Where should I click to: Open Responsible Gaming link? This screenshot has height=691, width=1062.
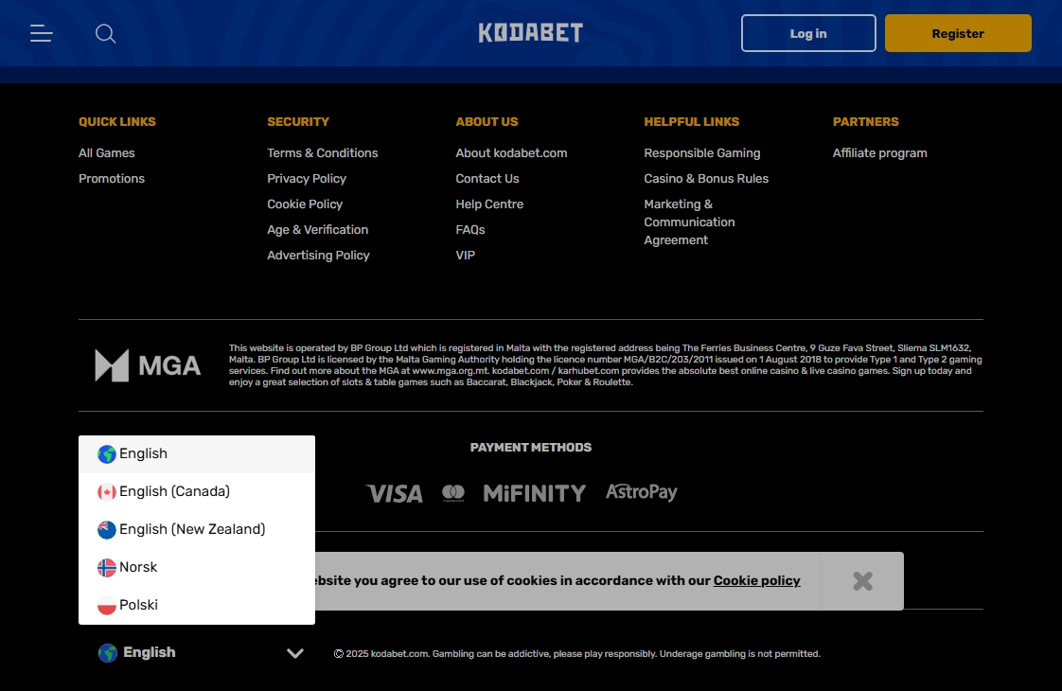(702, 153)
